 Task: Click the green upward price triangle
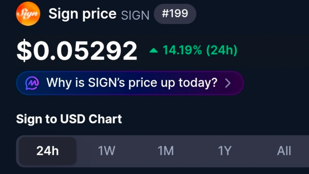154,51
